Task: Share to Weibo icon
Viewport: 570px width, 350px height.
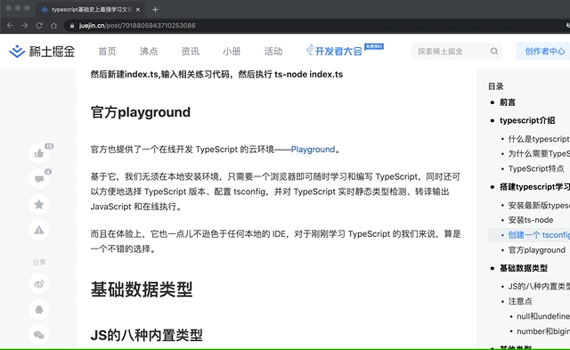Action: pyautogui.click(x=39, y=284)
